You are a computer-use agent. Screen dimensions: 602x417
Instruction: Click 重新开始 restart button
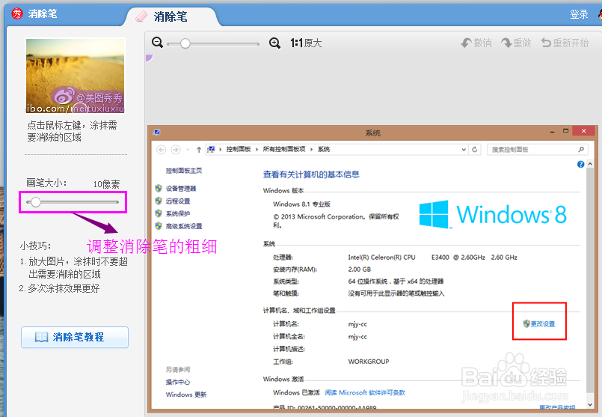[565, 43]
